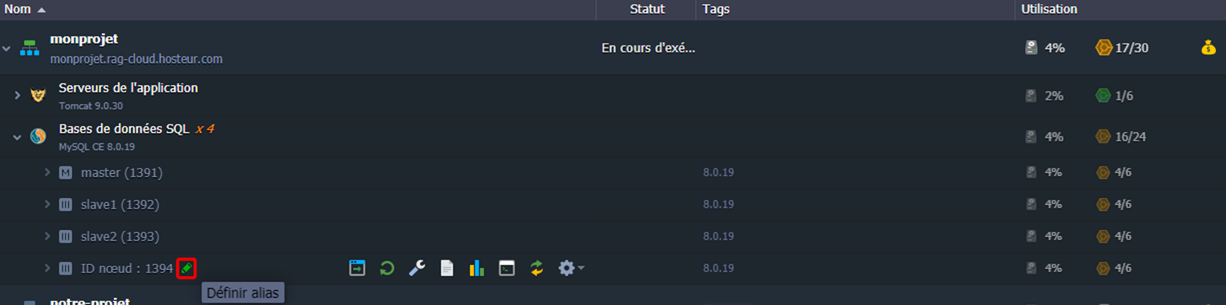The image size is (1226, 305).
Task: Open log file document icon on node 1394
Action: [x=447, y=268]
